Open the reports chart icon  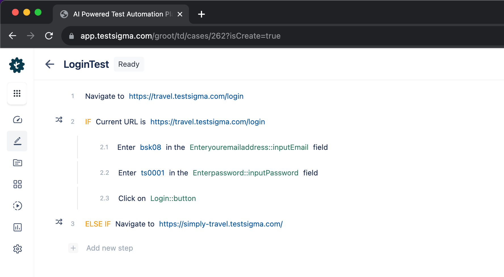click(18, 227)
